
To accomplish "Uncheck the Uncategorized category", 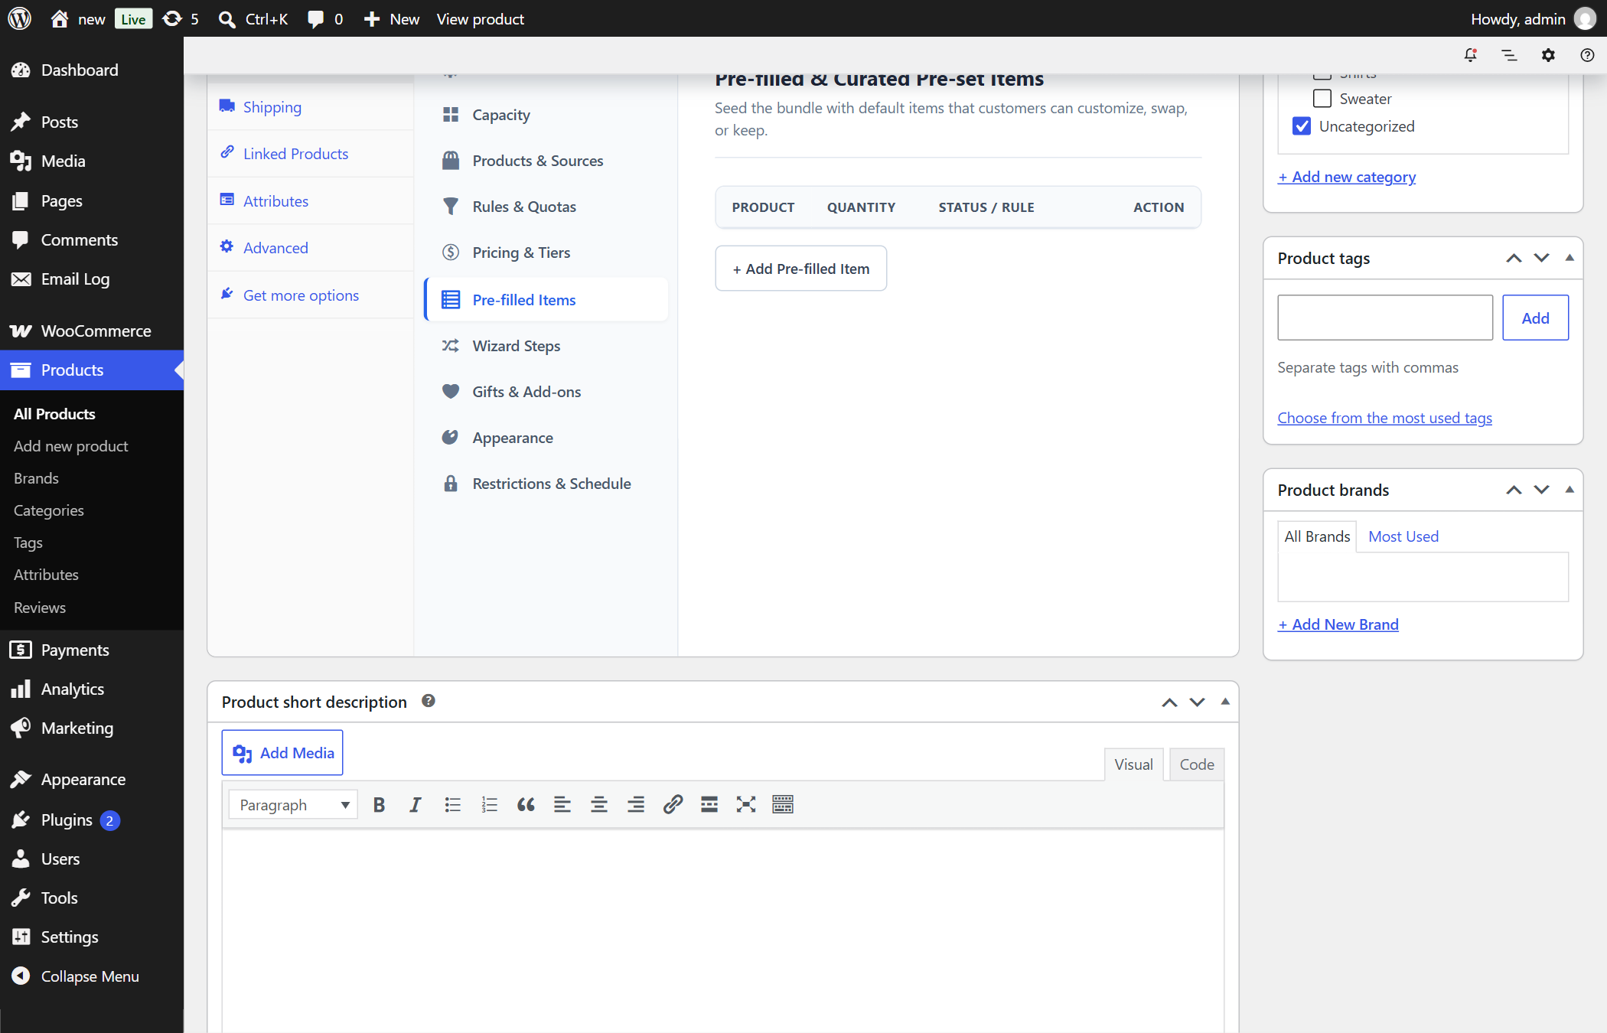I will pos(1302,126).
